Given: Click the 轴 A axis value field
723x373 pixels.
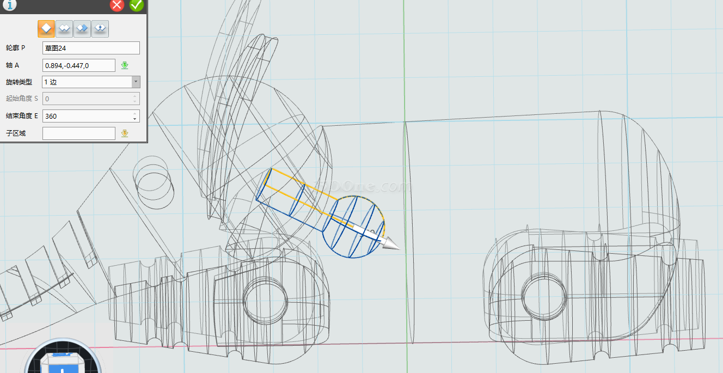Looking at the screenshot, I should click(78, 65).
